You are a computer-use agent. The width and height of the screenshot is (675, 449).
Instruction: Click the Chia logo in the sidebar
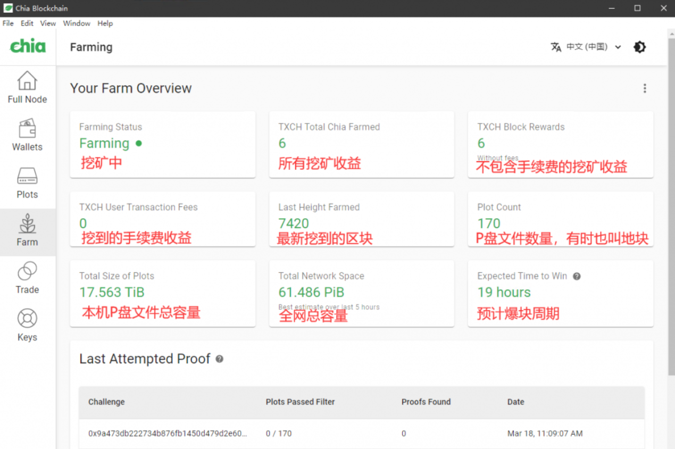pyautogui.click(x=28, y=46)
